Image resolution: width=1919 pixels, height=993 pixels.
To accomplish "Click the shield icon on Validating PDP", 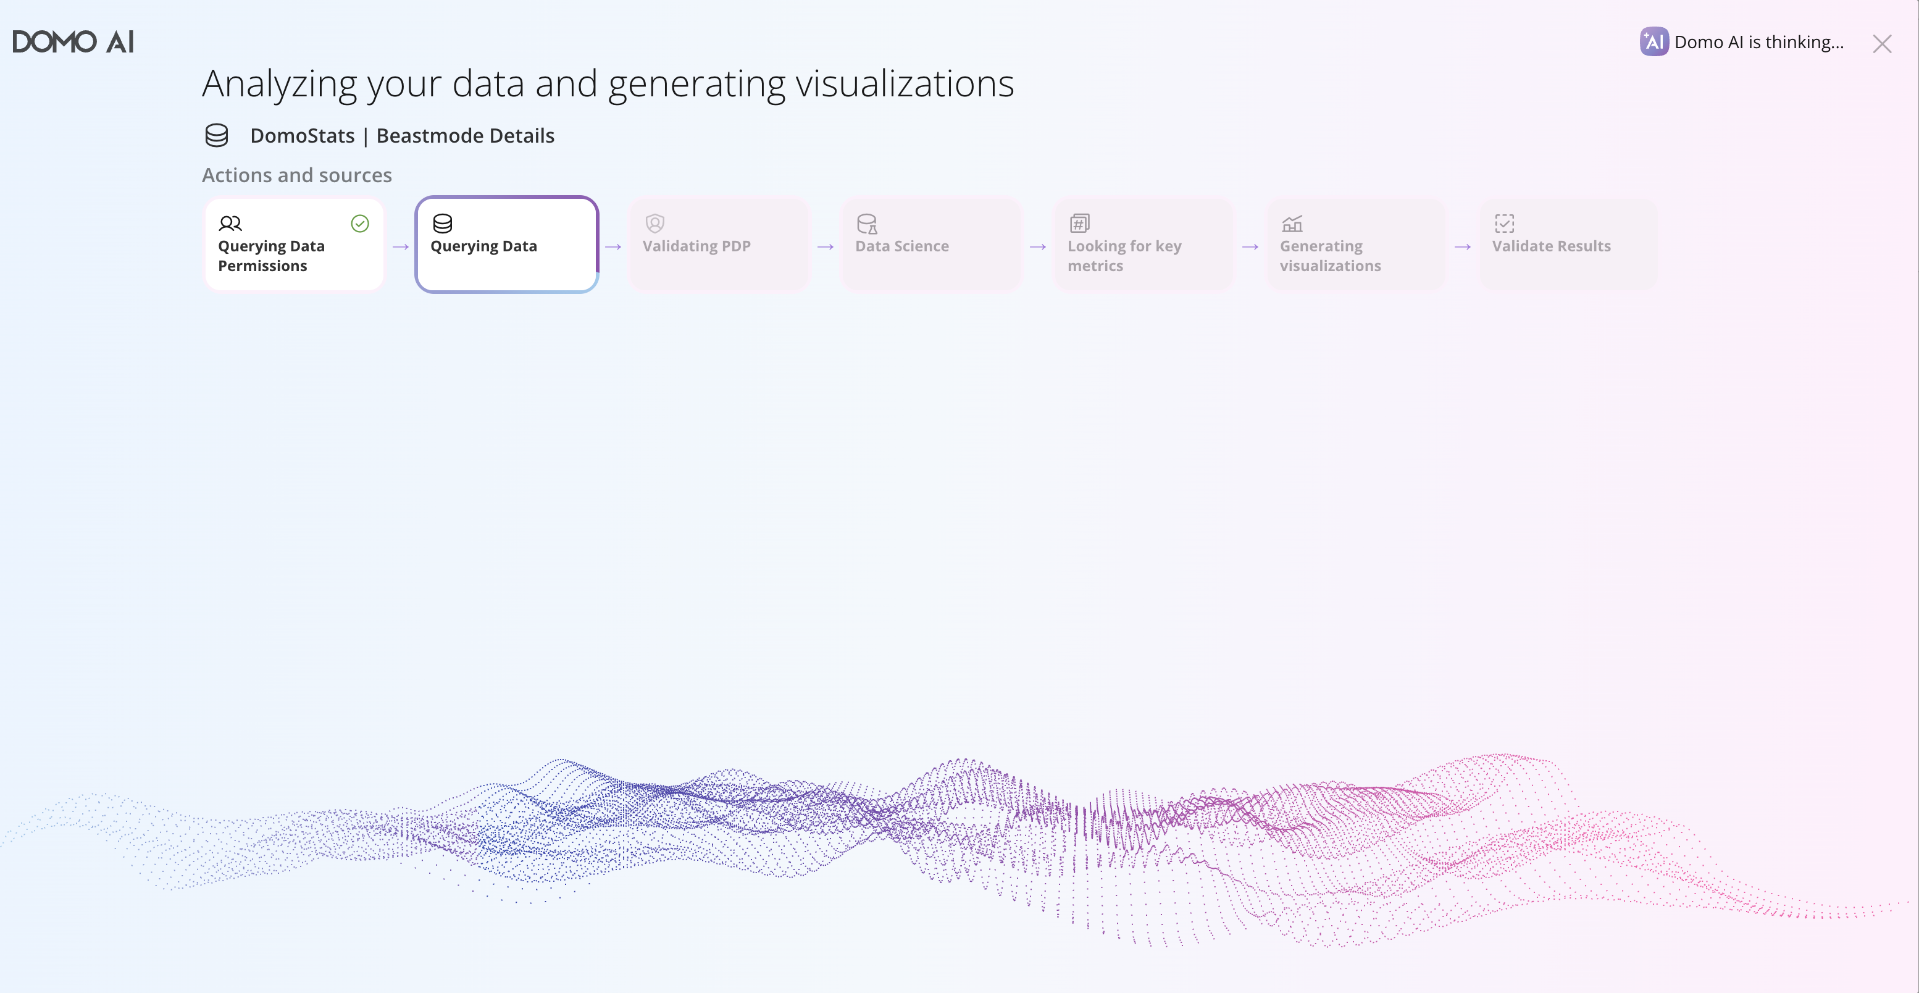I will coord(655,223).
